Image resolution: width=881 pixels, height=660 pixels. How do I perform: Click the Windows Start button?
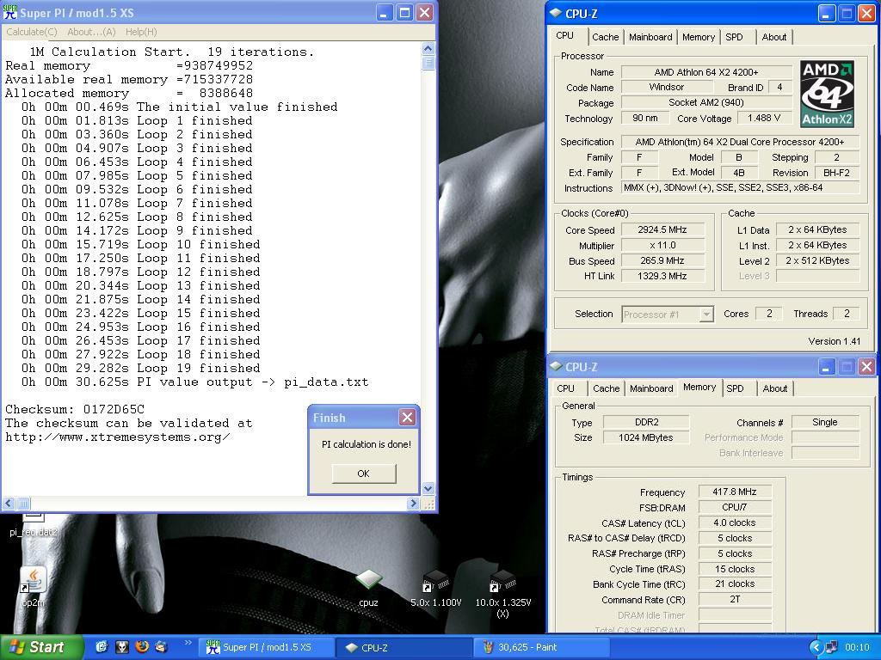[x=41, y=647]
